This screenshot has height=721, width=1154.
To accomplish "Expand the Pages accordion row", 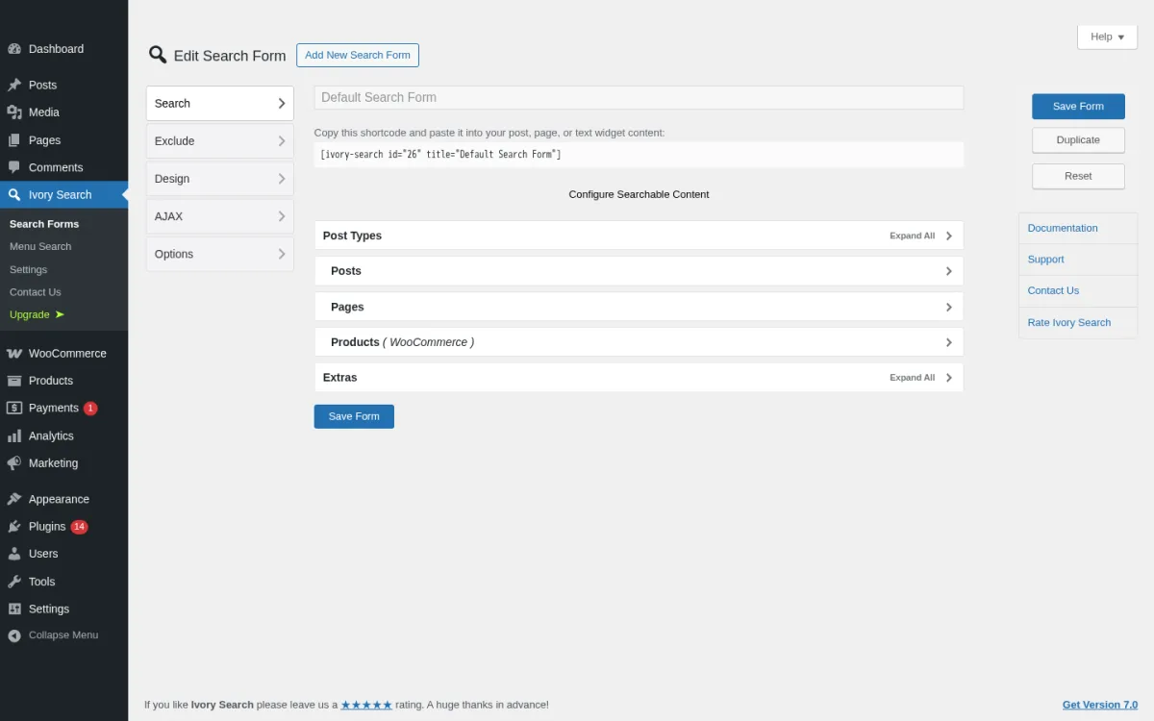I will pyautogui.click(x=639, y=307).
